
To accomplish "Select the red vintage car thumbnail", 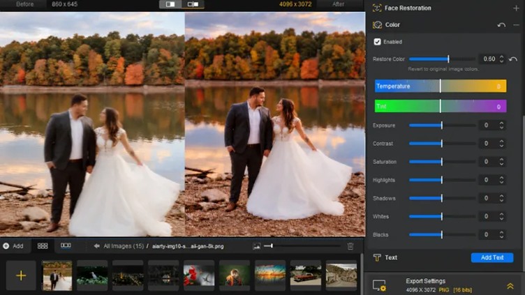I will pyautogui.click(x=305, y=275).
